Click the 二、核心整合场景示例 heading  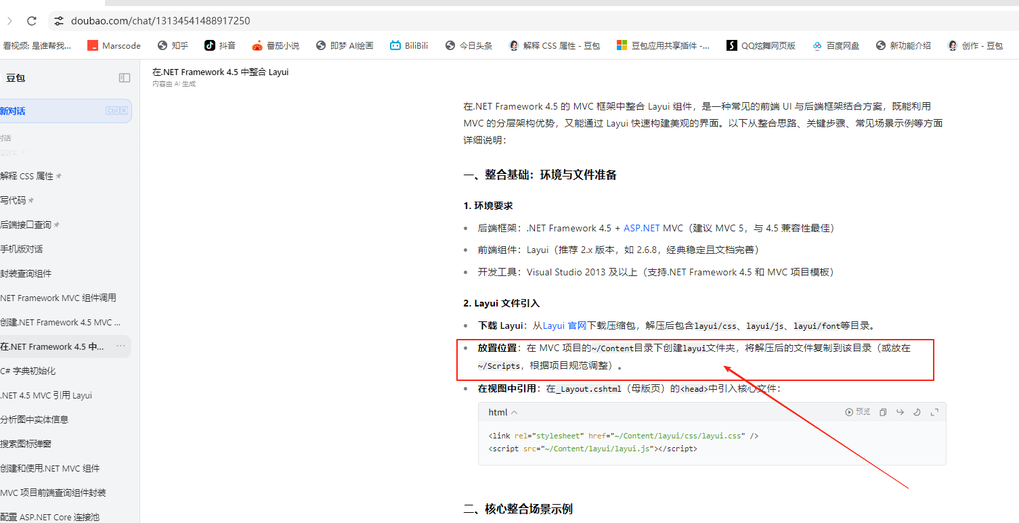(518, 509)
